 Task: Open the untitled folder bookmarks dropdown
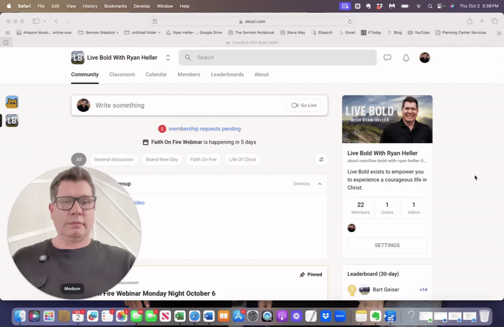pyautogui.click(x=142, y=32)
